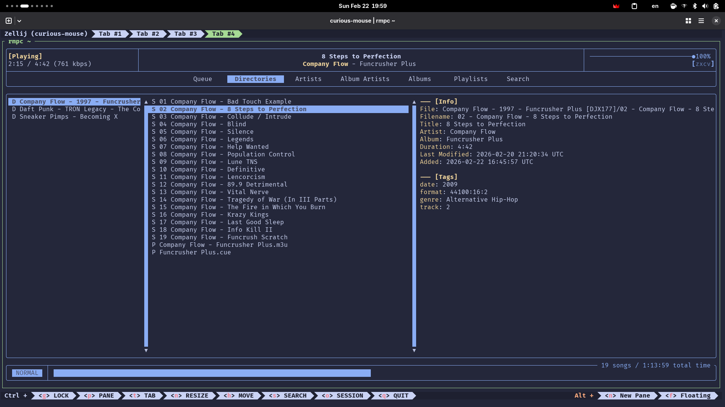Click the new terminal tab icon
Viewport: 725px width, 407px height.
click(x=9, y=21)
